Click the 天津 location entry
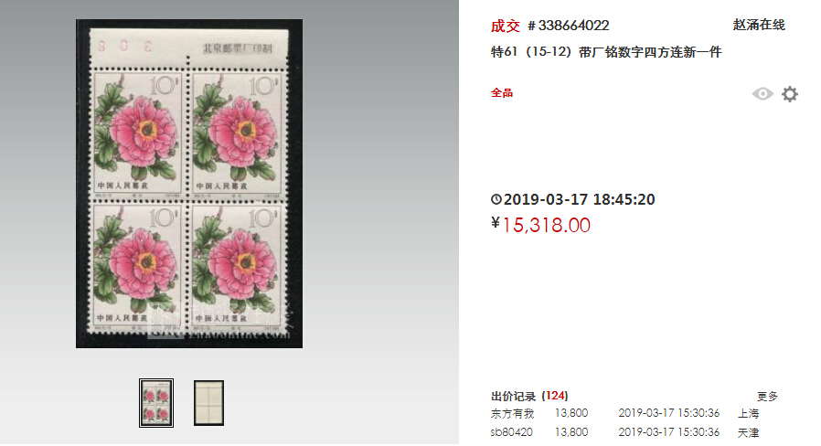Image resolution: width=821 pixels, height=446 pixels. (x=748, y=433)
